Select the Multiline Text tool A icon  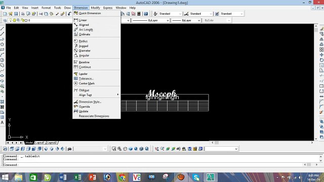tap(2, 122)
